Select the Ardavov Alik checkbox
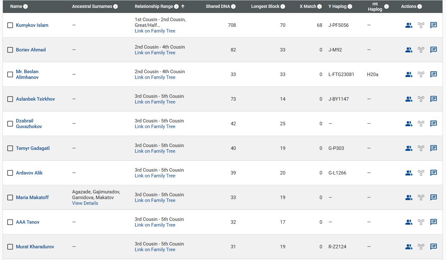Screen dimensions: 446x260 click(x=10, y=173)
